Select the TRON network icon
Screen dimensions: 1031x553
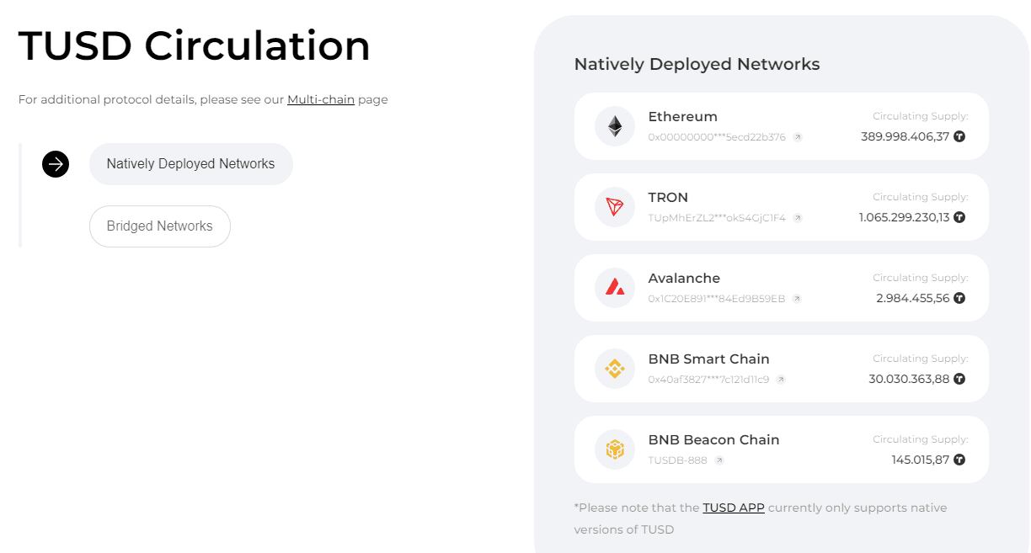pyautogui.click(x=614, y=206)
